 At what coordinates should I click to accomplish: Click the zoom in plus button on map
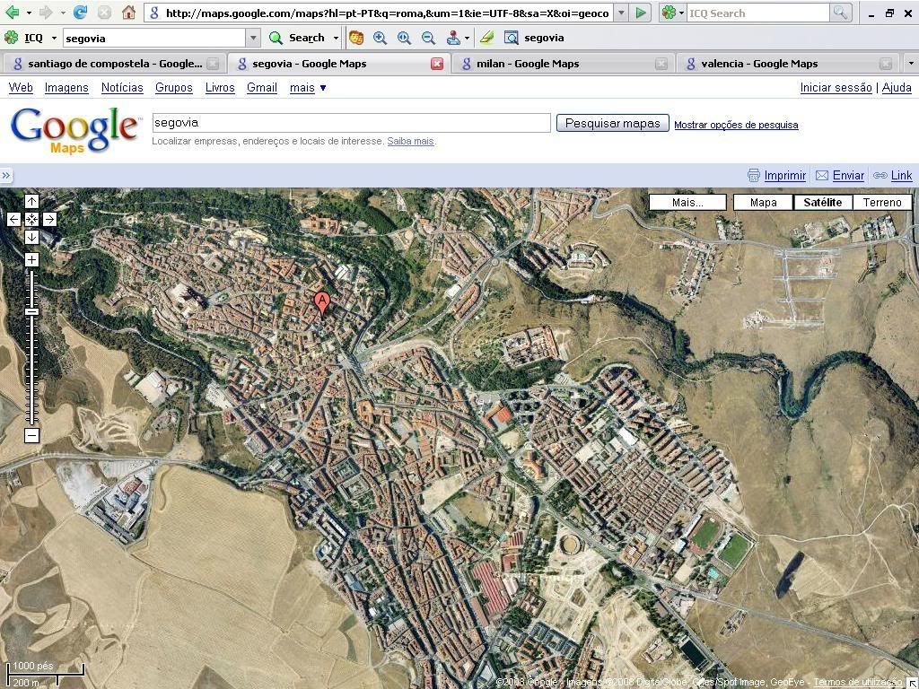point(31,260)
